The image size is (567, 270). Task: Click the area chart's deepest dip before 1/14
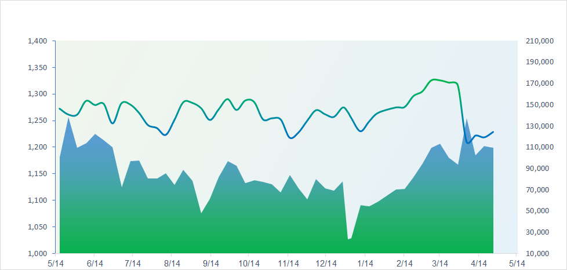348,239
